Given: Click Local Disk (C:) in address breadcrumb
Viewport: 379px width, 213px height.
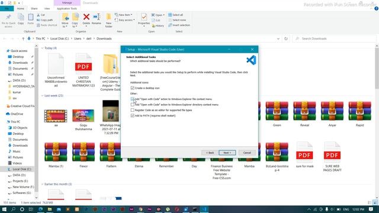Looking at the screenshot, I should coord(59,38).
